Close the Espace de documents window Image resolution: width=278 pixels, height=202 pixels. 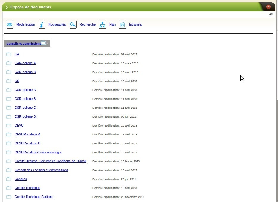point(268,7)
